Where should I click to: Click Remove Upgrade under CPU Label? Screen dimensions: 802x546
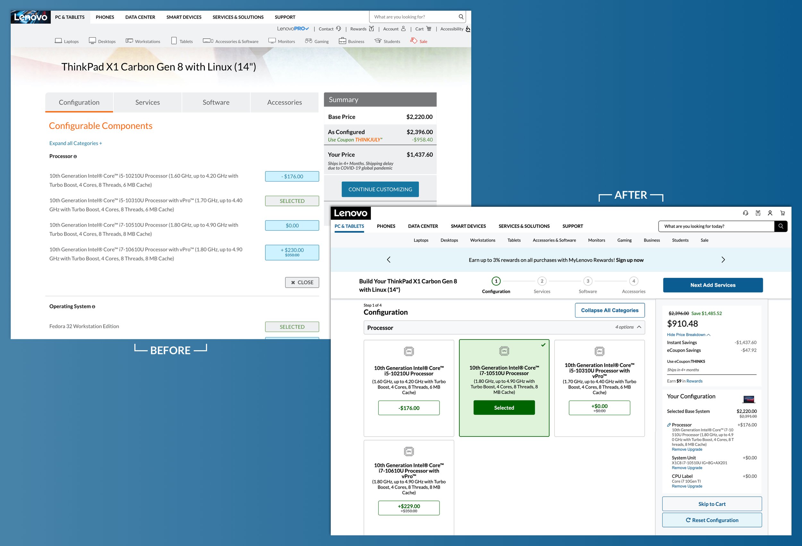[x=687, y=486]
